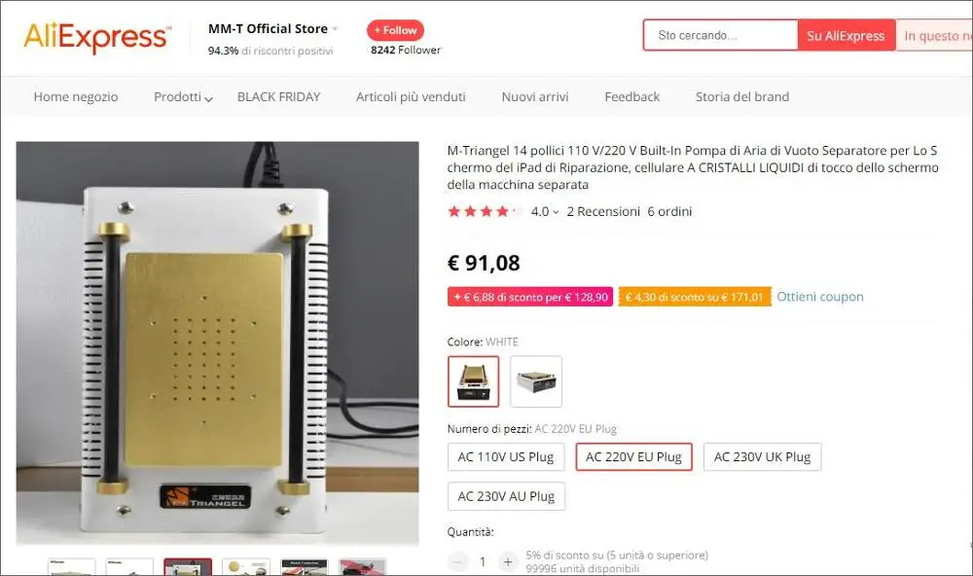Open the Prodotti dropdown menu
This screenshot has height=576, width=973.
183,97
